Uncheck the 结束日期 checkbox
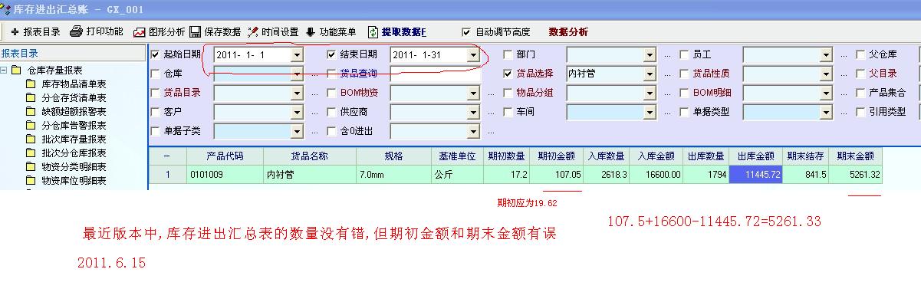This screenshot has width=921, height=292. pyautogui.click(x=332, y=54)
